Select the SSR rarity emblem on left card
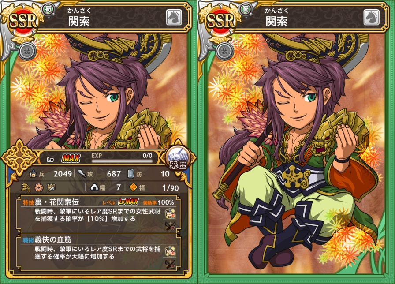 click(x=23, y=21)
